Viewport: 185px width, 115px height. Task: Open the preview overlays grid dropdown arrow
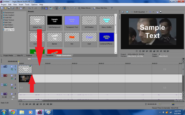tap(153, 12)
